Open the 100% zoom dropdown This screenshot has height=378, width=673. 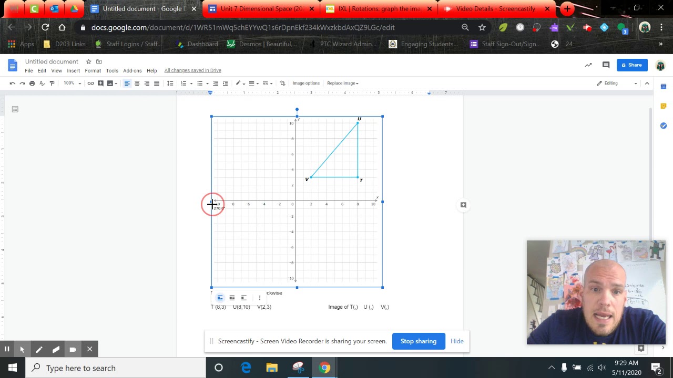73,83
